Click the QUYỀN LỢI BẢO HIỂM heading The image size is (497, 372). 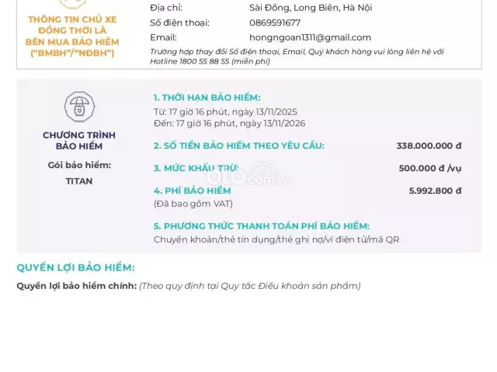pos(76,267)
